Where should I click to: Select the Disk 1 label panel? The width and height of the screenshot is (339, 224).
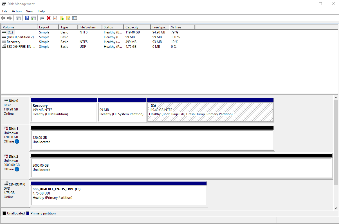coord(15,138)
